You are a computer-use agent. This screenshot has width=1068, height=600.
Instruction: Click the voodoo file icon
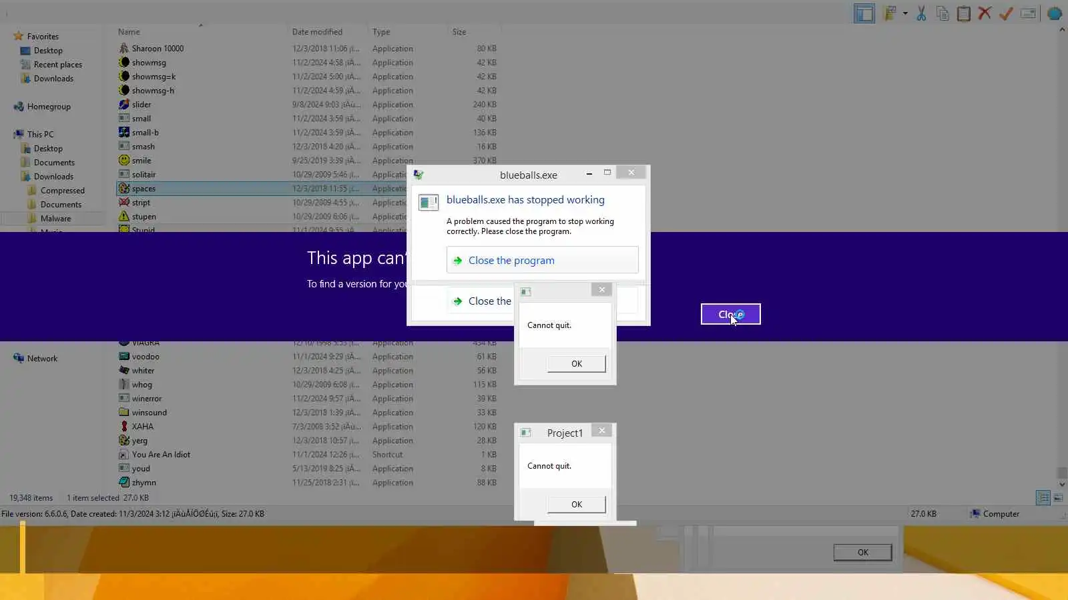point(124,357)
